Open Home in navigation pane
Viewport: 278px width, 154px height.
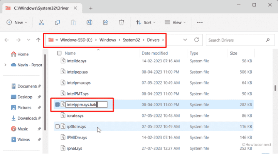(x=20, y=54)
